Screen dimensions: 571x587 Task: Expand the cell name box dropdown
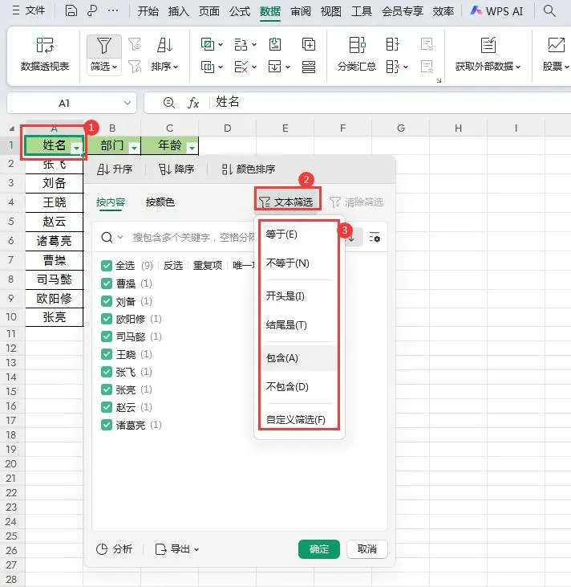128,103
